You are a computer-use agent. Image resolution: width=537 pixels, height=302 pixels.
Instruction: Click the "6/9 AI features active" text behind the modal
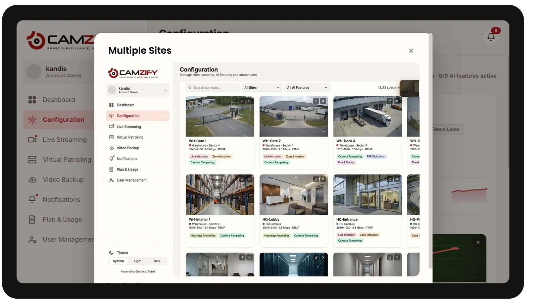pyautogui.click(x=468, y=76)
